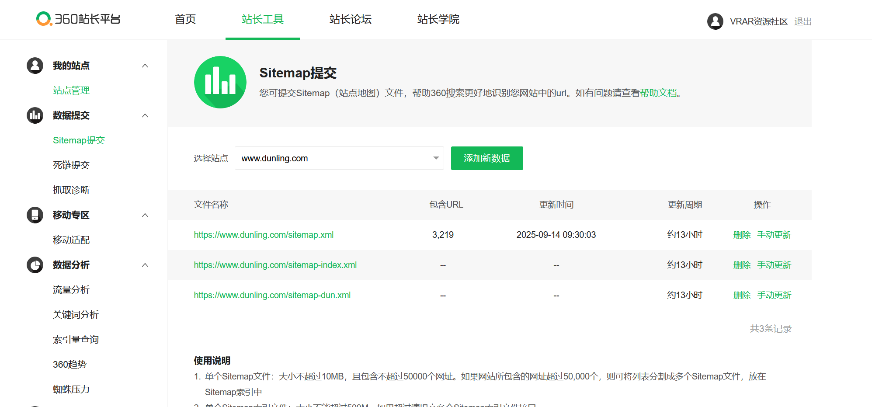The image size is (872, 407).
Task: Click the 移动专区 section heading
Action: pyautogui.click(x=71, y=215)
